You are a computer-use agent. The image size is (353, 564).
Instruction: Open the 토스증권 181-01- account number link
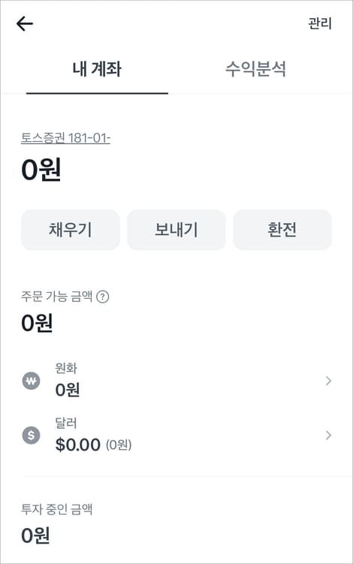click(65, 138)
